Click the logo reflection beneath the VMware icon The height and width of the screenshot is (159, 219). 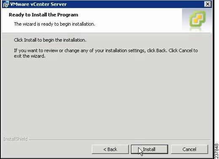tap(197, 29)
